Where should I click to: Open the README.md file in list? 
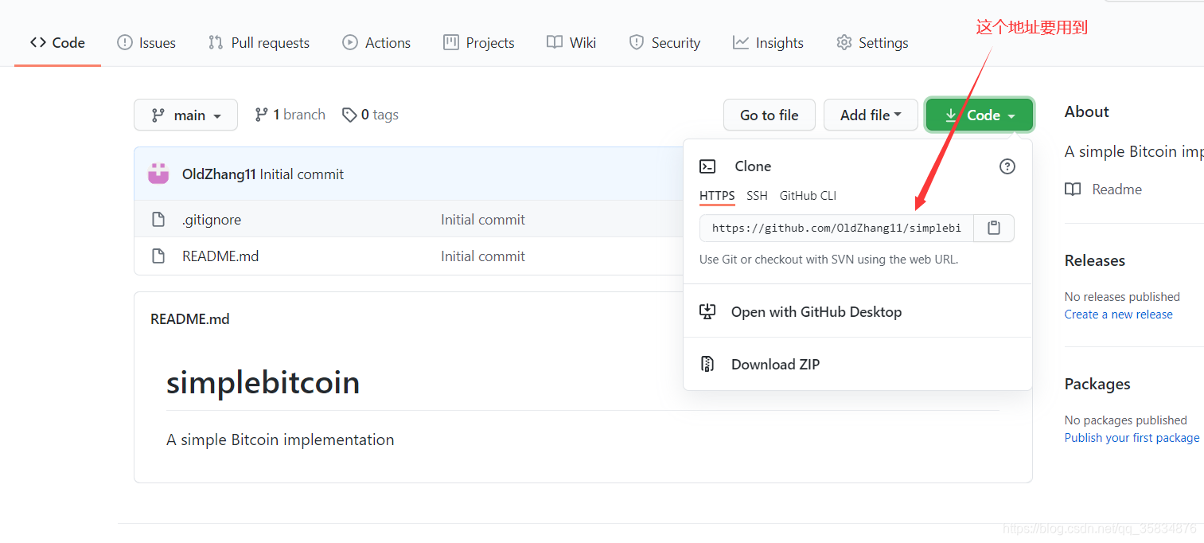[x=220, y=256]
